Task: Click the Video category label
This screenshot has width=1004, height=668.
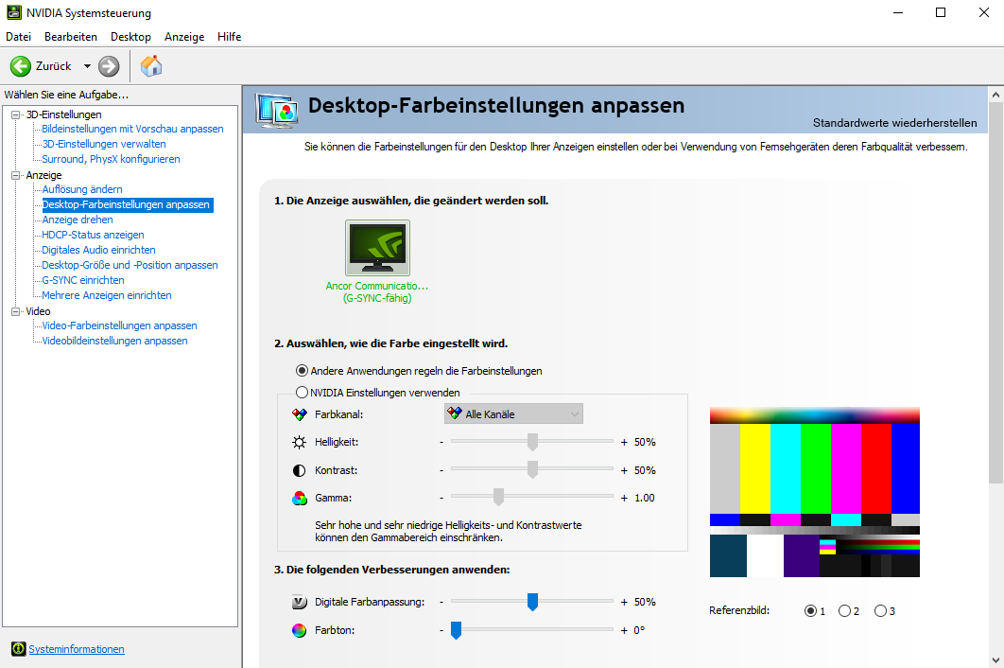Action: (x=38, y=311)
